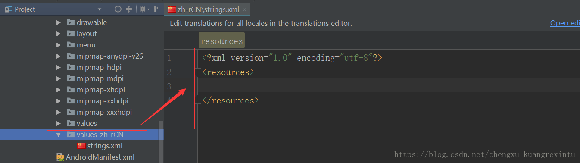This screenshot has width=580, height=163.
Task: Expand the mipmap-xhdpi folder arrow
Action: [59, 90]
